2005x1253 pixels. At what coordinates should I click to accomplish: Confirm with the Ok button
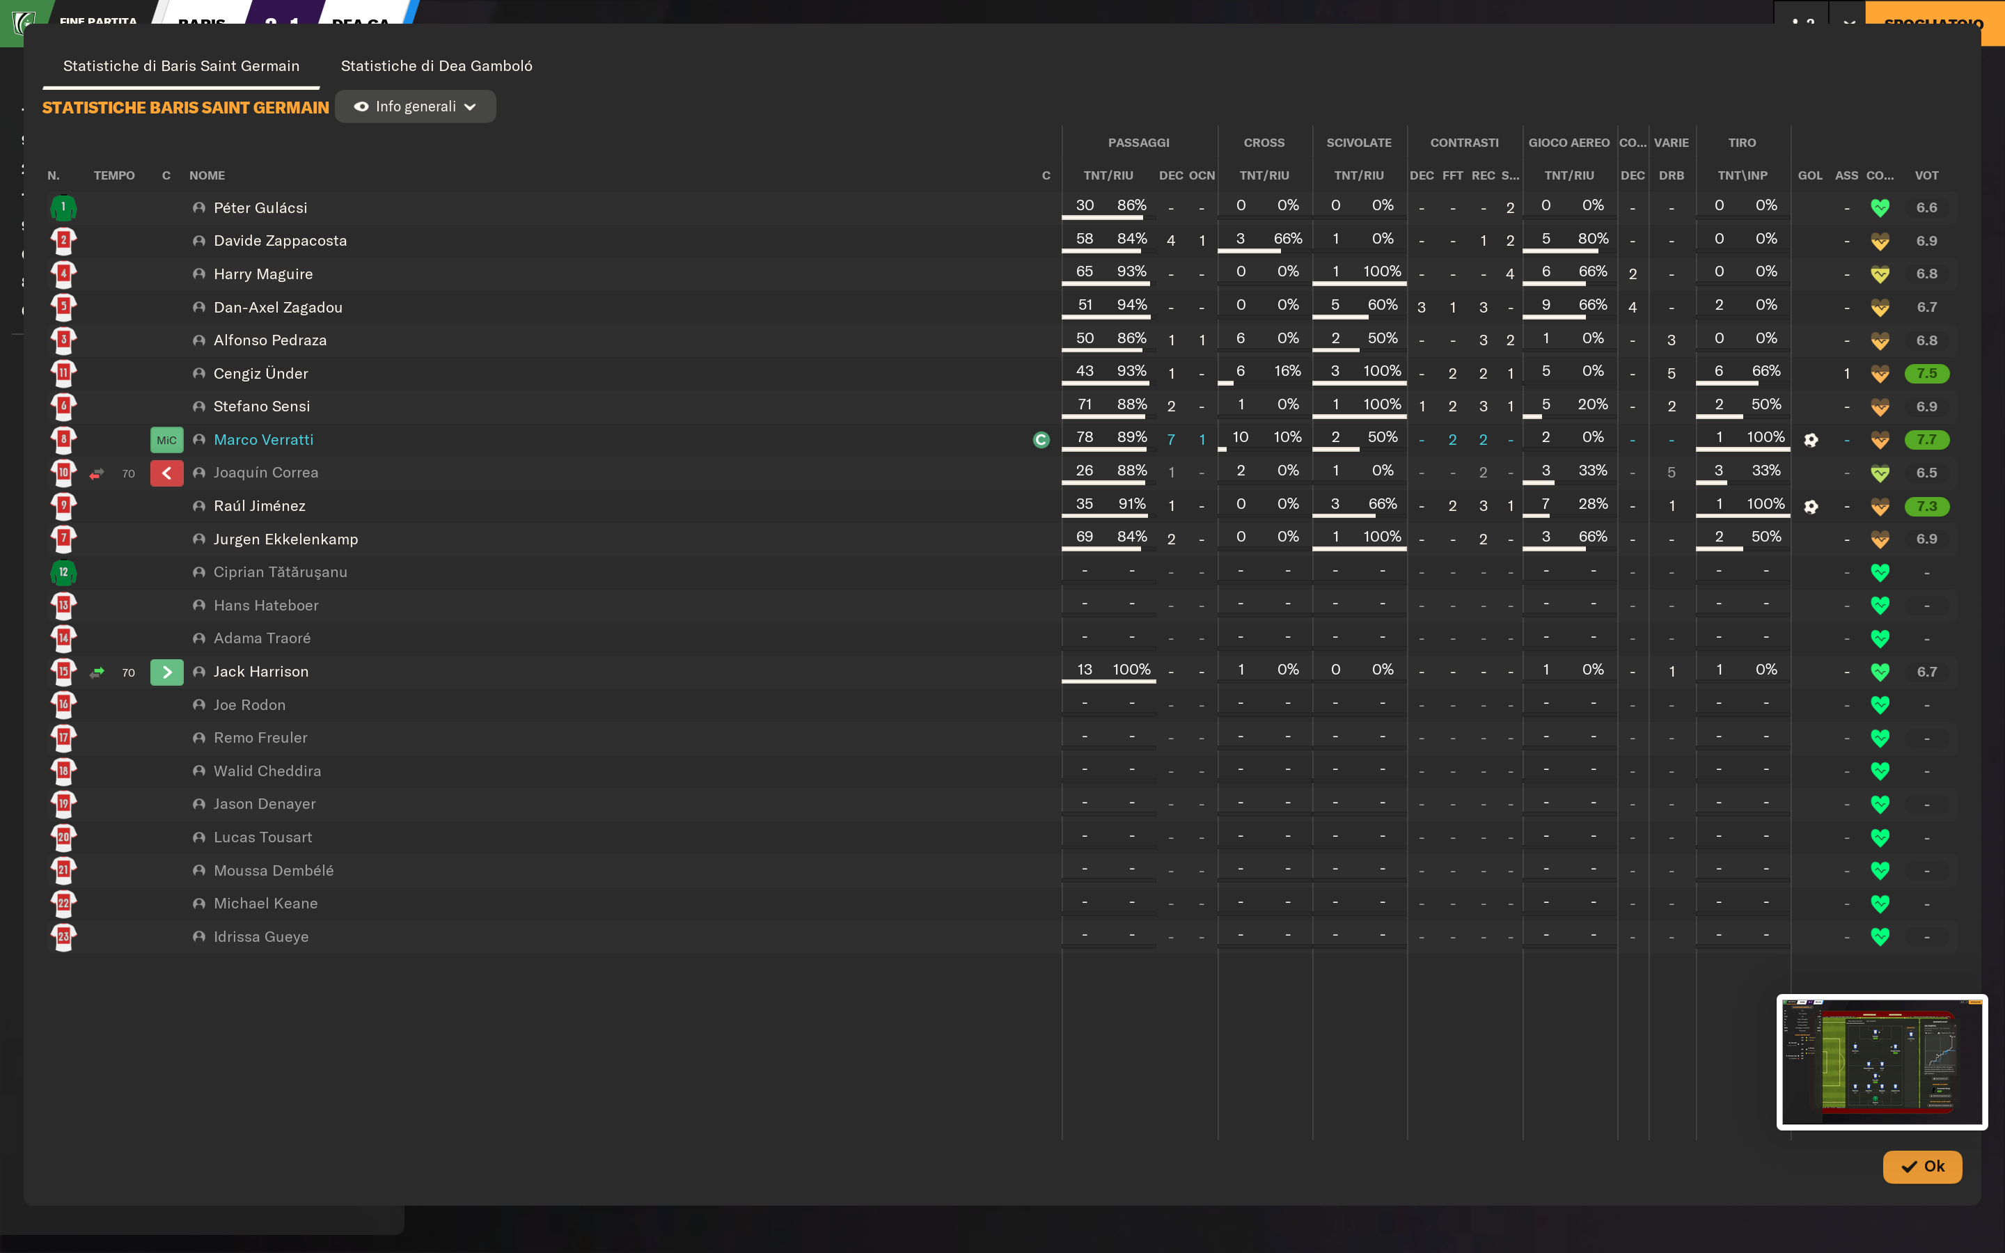pos(1922,1167)
